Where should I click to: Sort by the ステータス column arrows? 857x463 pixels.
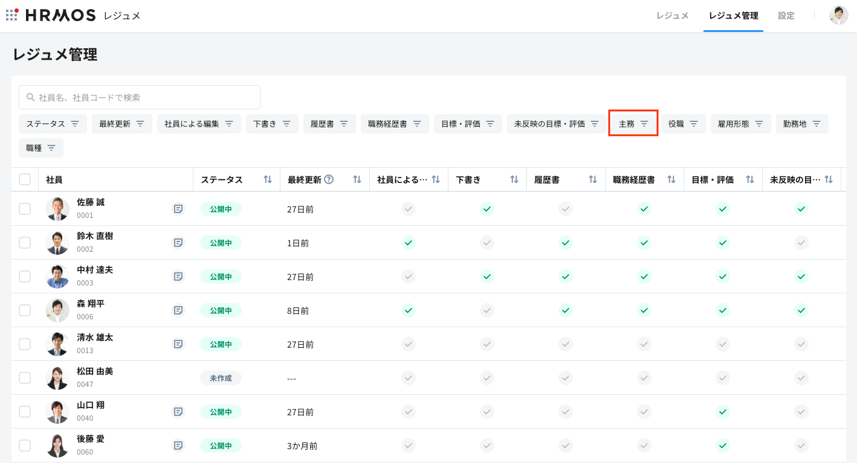tap(268, 179)
